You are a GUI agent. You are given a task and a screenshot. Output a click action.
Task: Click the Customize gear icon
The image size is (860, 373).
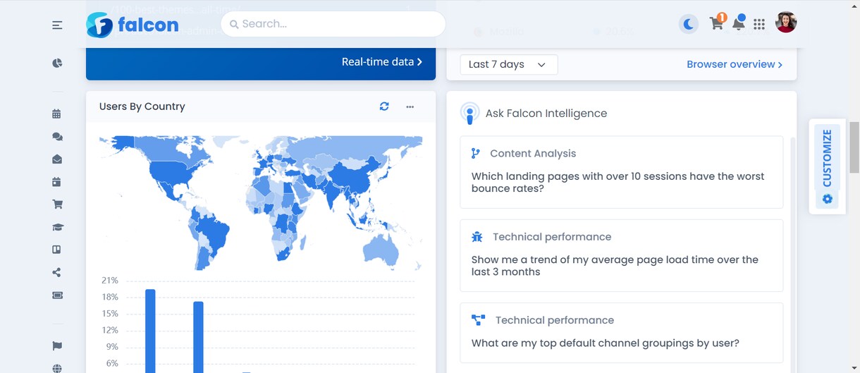828,199
